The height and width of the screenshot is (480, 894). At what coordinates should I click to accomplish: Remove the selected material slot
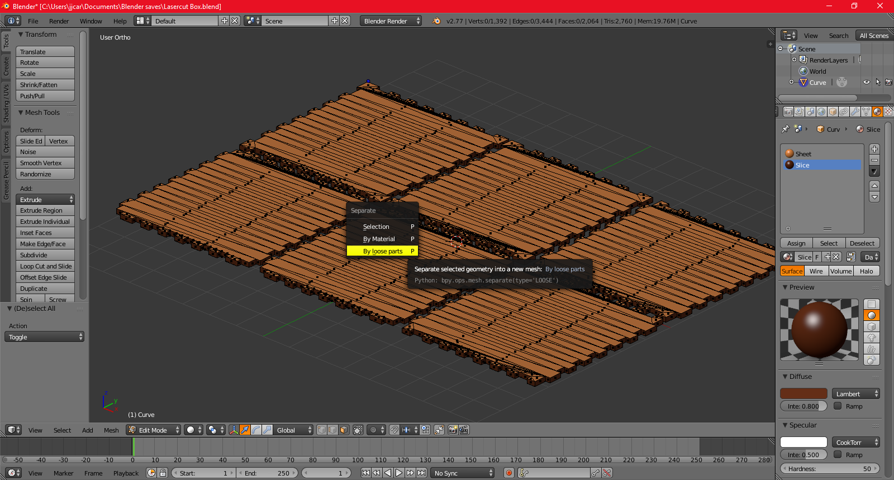click(x=874, y=160)
